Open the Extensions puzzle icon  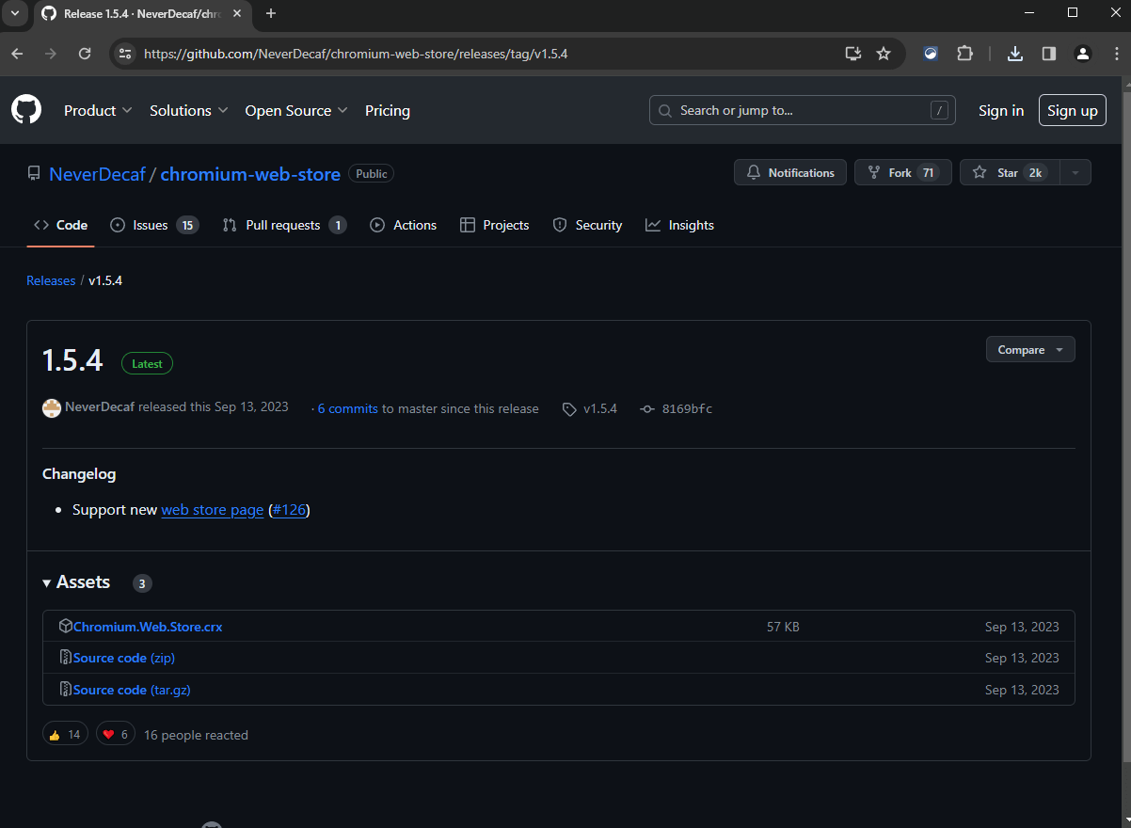point(964,54)
